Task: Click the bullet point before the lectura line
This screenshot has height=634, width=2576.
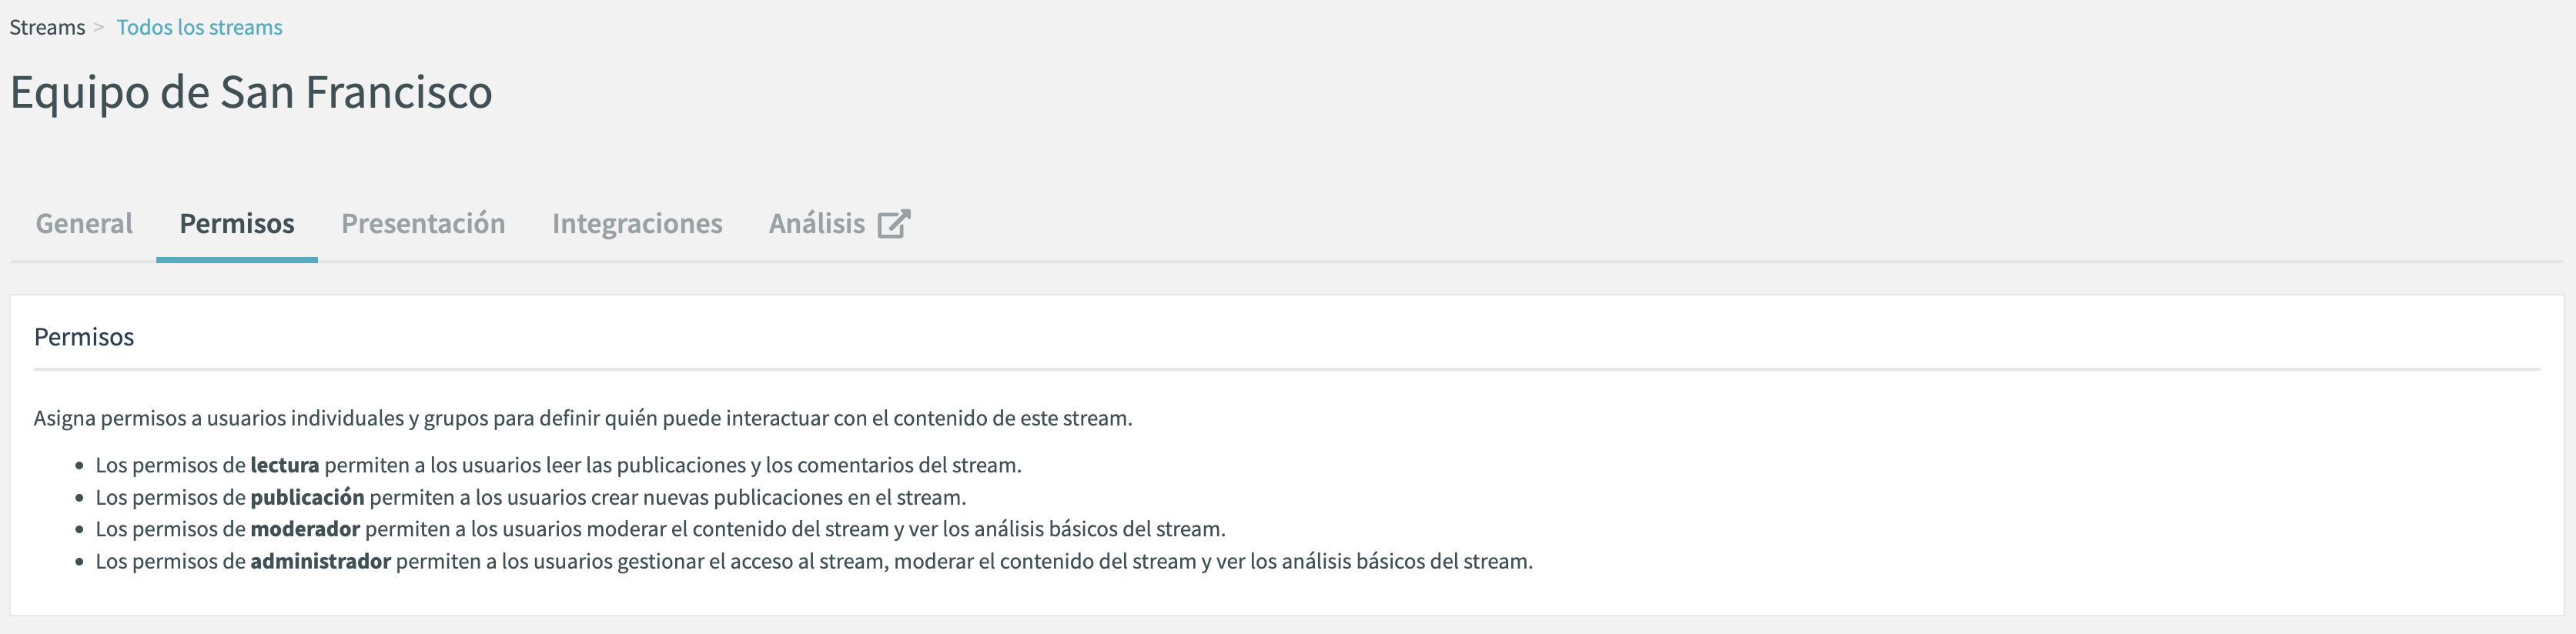Action: click(x=80, y=467)
